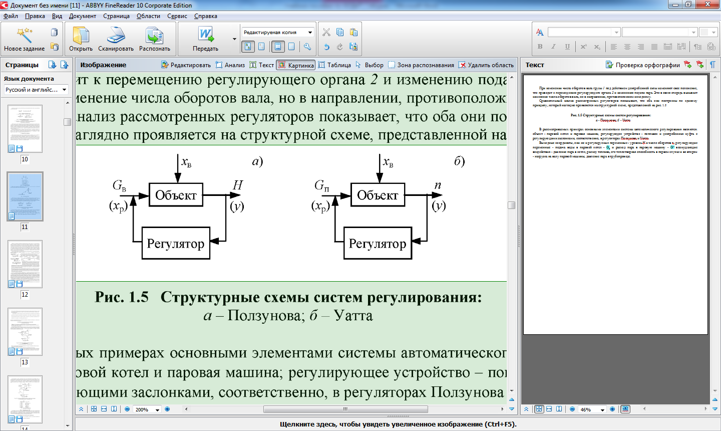Click the subscript x₂ icon
721x431 pixels.
(597, 47)
